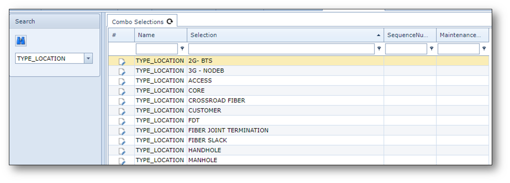The height and width of the screenshot is (183, 510).
Task: Click the binoculars search icon
Action: coord(21,41)
